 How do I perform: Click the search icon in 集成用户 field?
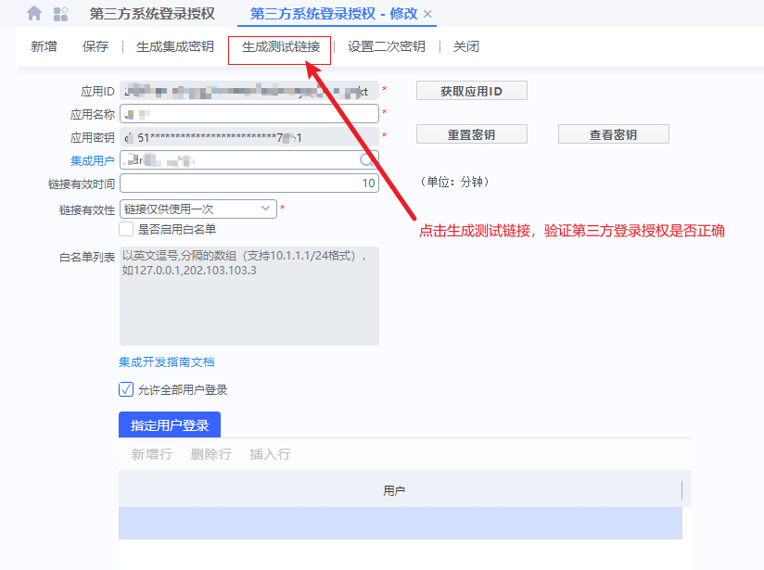click(x=368, y=160)
